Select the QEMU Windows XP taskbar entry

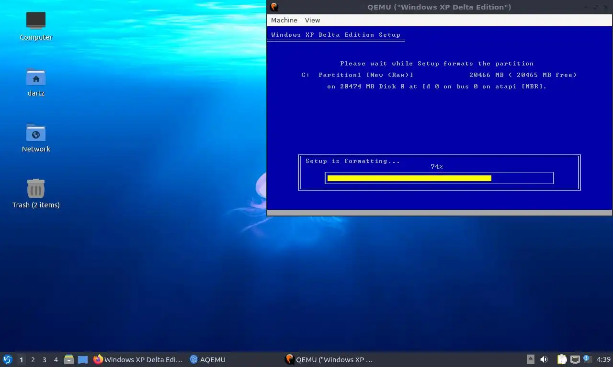[329, 359]
